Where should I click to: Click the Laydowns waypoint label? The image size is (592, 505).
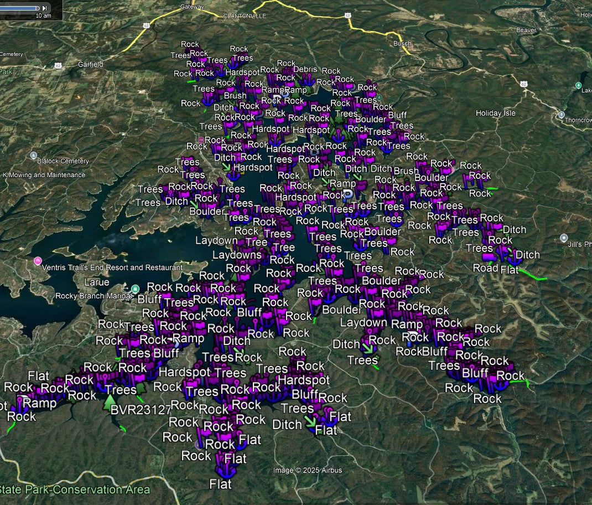point(237,255)
